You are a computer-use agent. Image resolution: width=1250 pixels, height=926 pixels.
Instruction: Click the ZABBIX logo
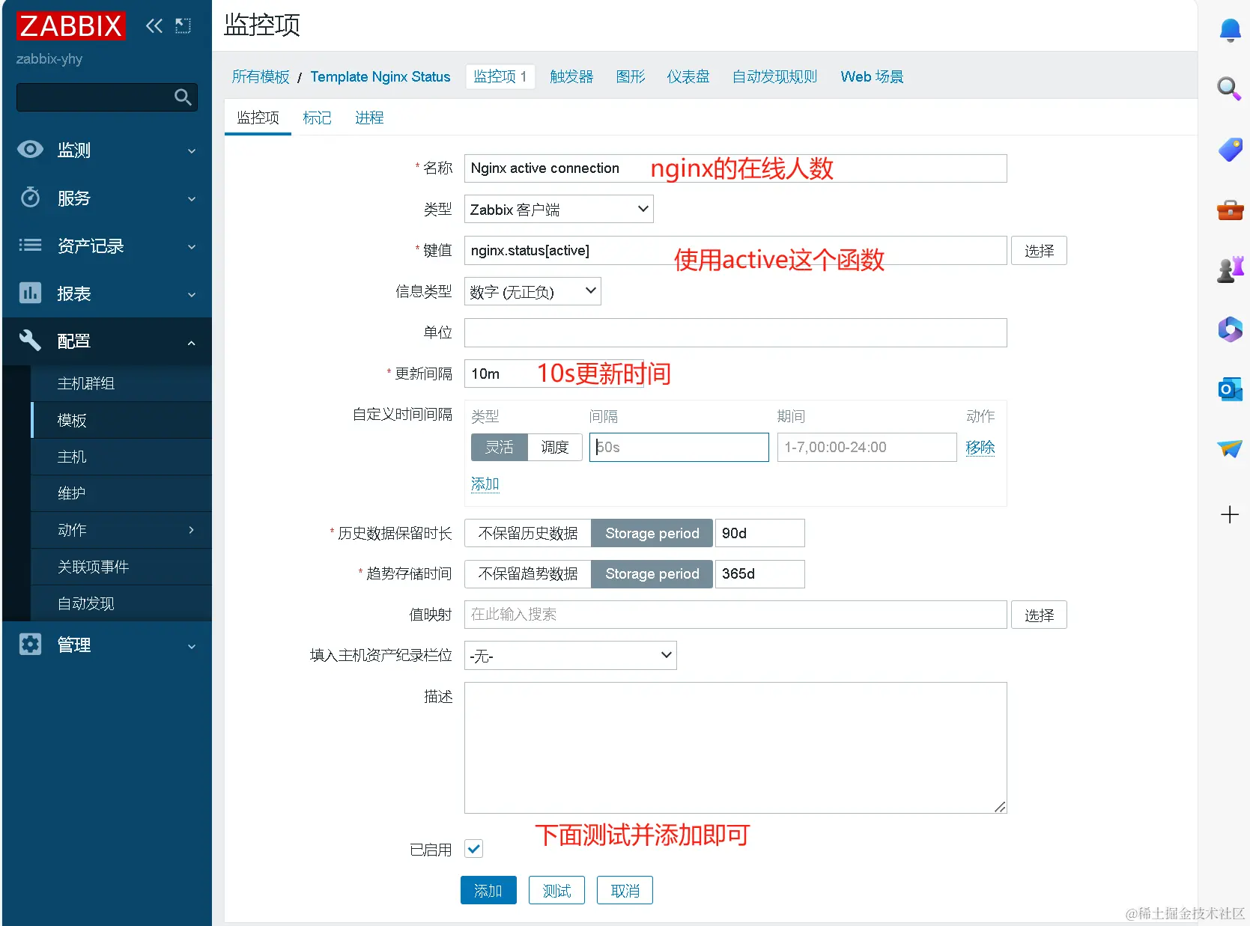click(x=71, y=26)
